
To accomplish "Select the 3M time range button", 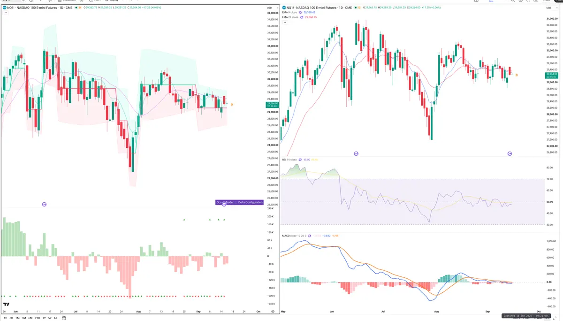I will tap(24, 318).
